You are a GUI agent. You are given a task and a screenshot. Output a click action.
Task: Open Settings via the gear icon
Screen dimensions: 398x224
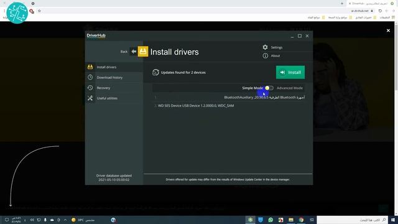265,47
